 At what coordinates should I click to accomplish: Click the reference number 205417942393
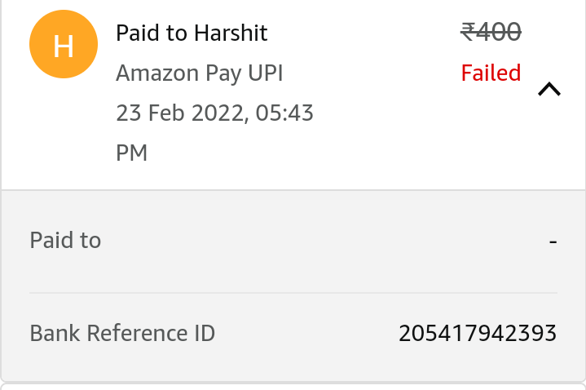tap(478, 333)
